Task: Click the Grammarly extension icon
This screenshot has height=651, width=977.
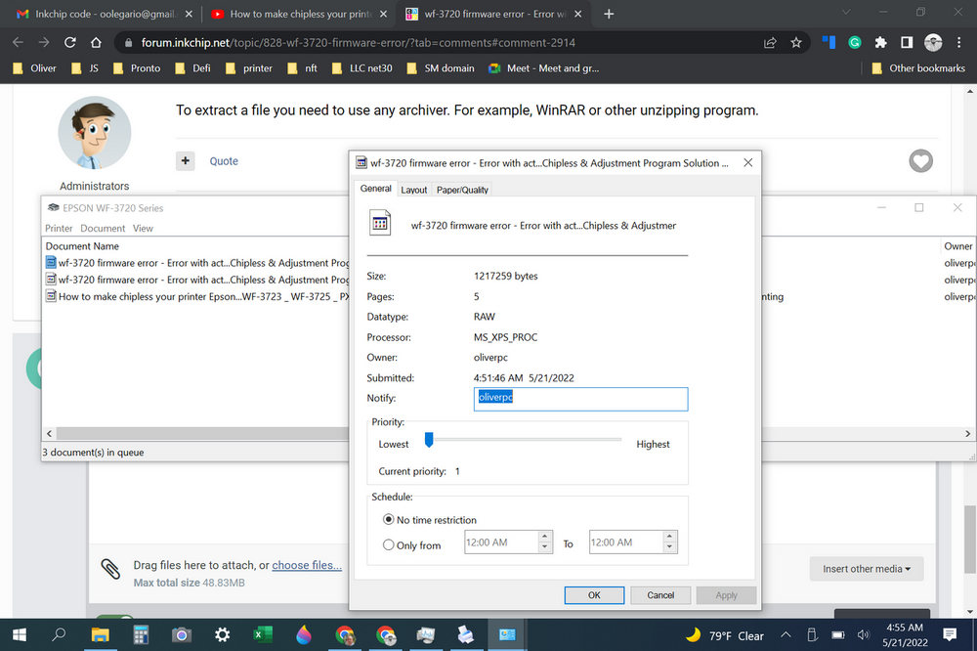Action: pyautogui.click(x=854, y=43)
